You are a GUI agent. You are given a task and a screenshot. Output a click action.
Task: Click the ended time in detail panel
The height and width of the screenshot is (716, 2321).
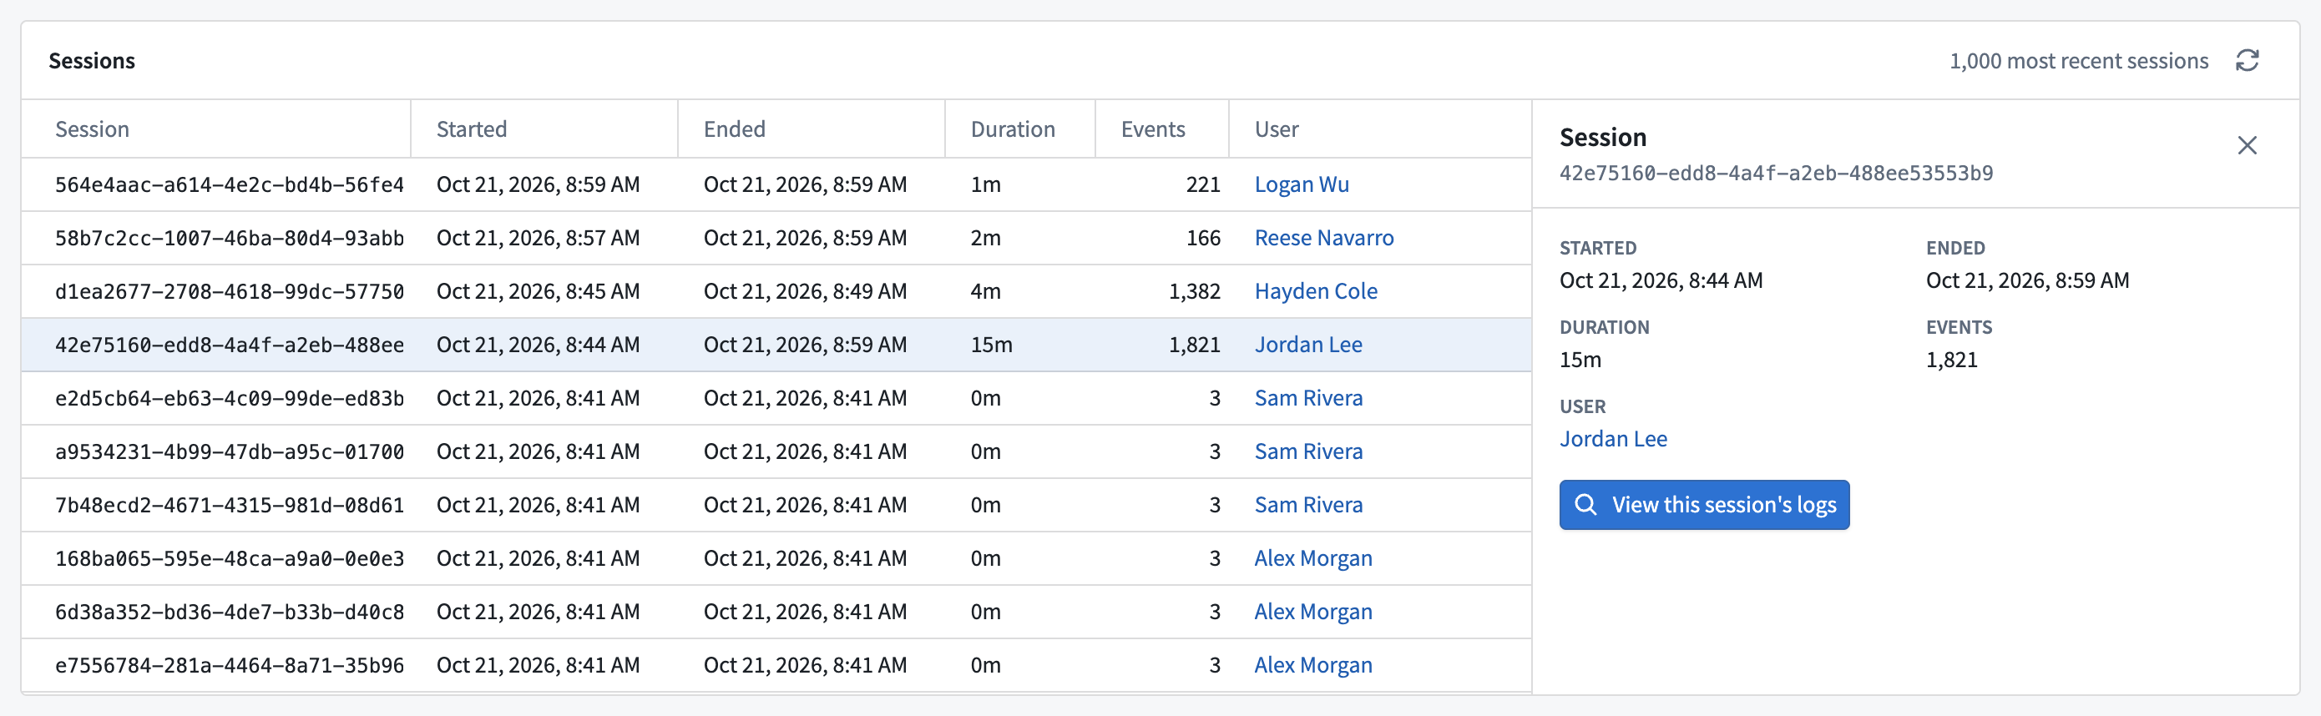2027,280
